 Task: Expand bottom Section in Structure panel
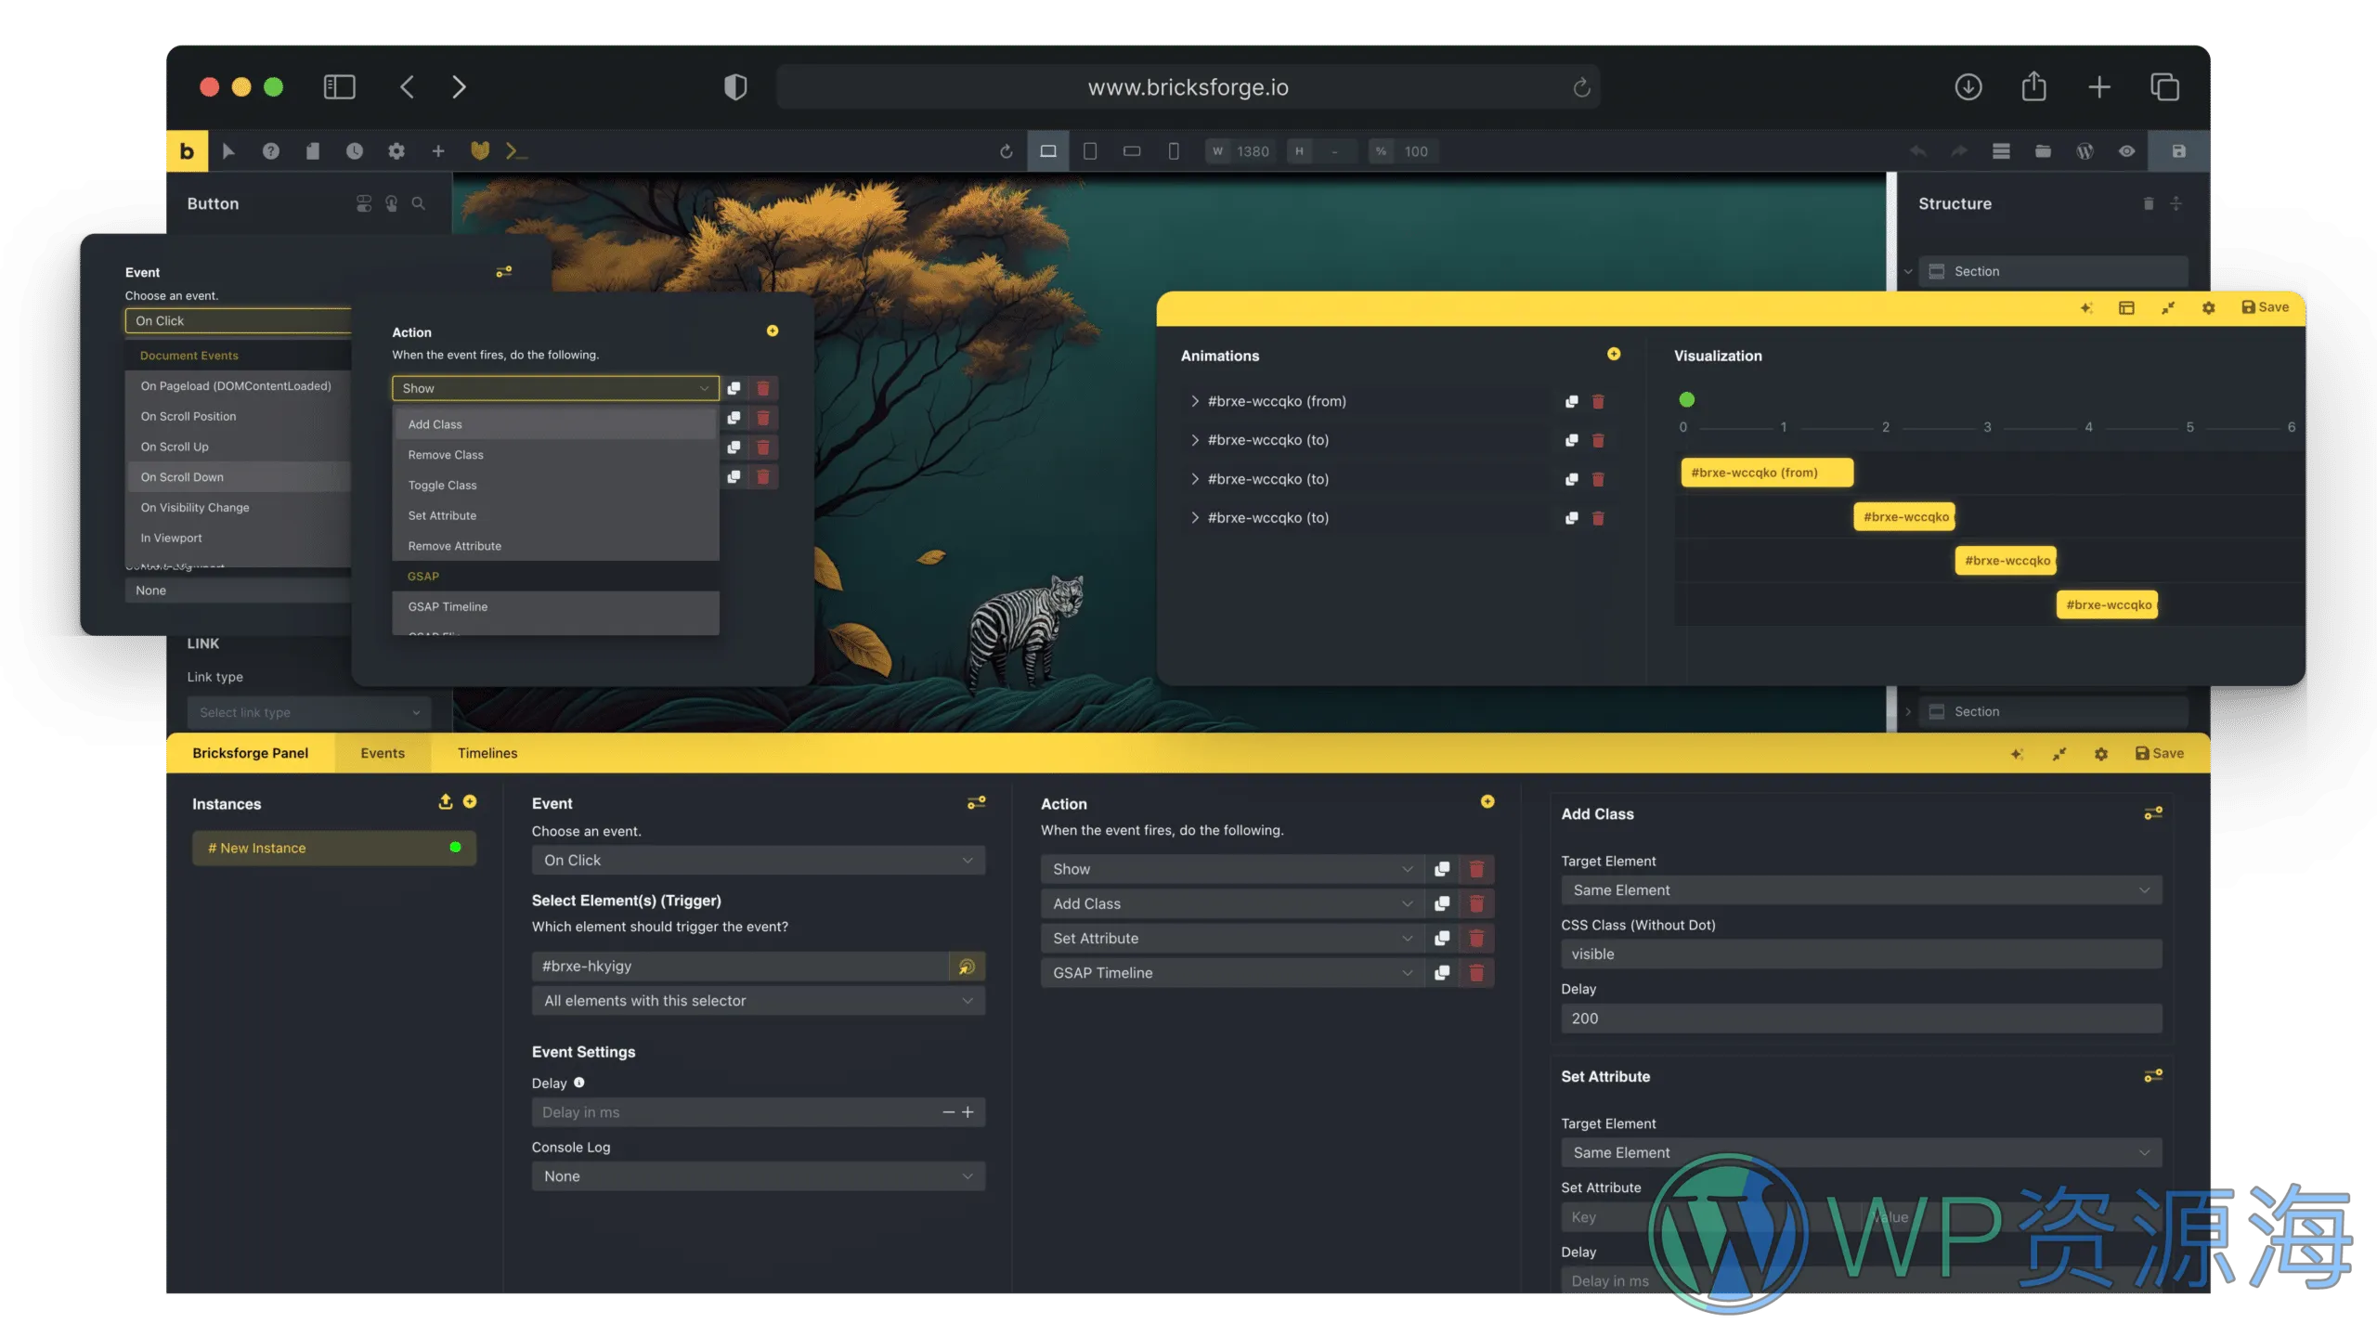tap(1907, 711)
